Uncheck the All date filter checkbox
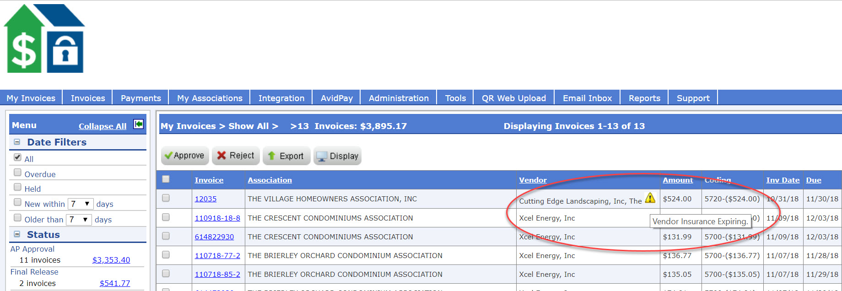 coord(17,157)
